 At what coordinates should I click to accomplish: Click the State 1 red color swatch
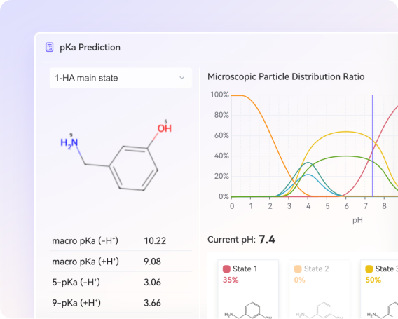tap(226, 269)
